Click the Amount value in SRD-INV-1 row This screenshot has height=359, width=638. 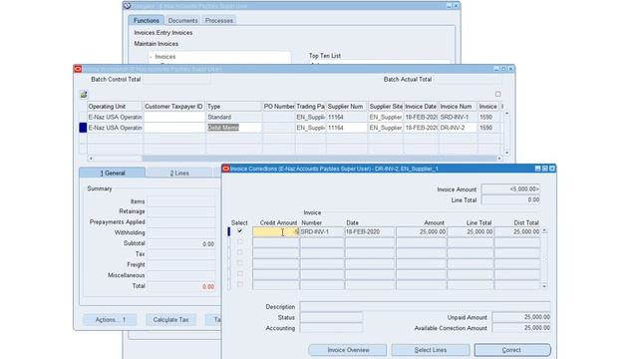421,231
